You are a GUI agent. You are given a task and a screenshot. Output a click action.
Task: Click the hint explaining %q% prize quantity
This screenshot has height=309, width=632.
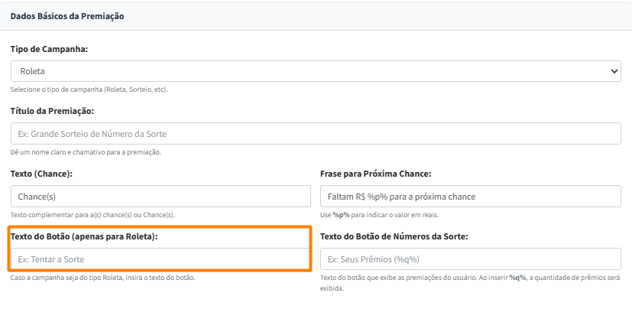(470, 281)
